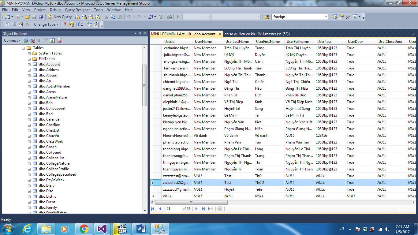Click the New Query toolbar button
The width and height of the screenshot is (418, 235).
click(60, 17)
